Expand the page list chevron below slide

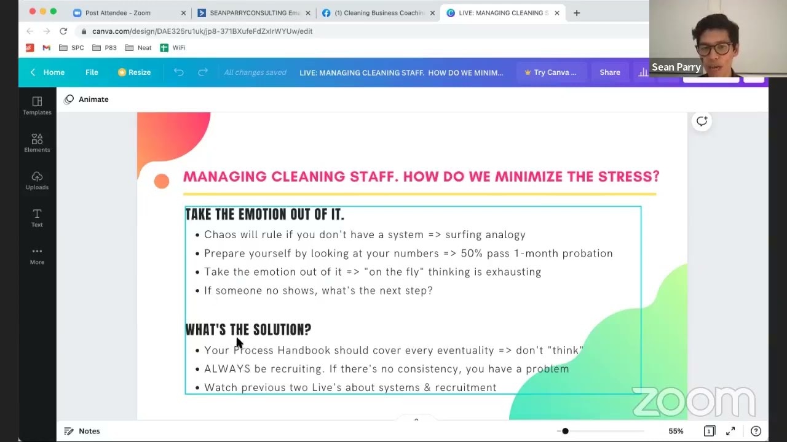tap(416, 419)
